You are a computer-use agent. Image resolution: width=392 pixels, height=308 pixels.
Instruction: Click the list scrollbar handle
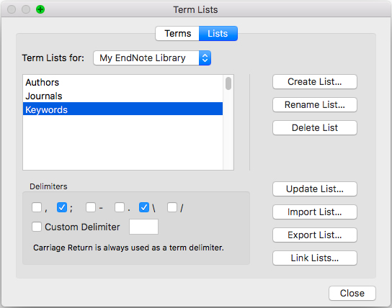click(228, 83)
